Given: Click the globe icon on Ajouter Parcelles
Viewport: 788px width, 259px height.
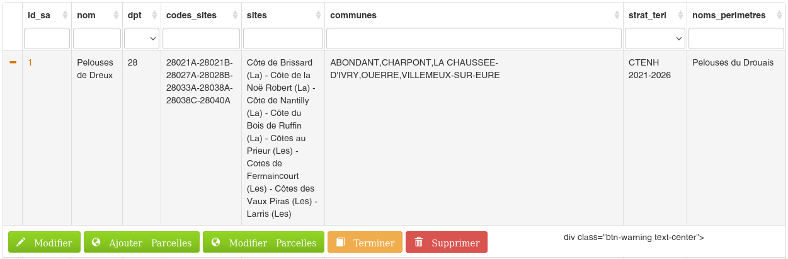Looking at the screenshot, I should tap(96, 243).
